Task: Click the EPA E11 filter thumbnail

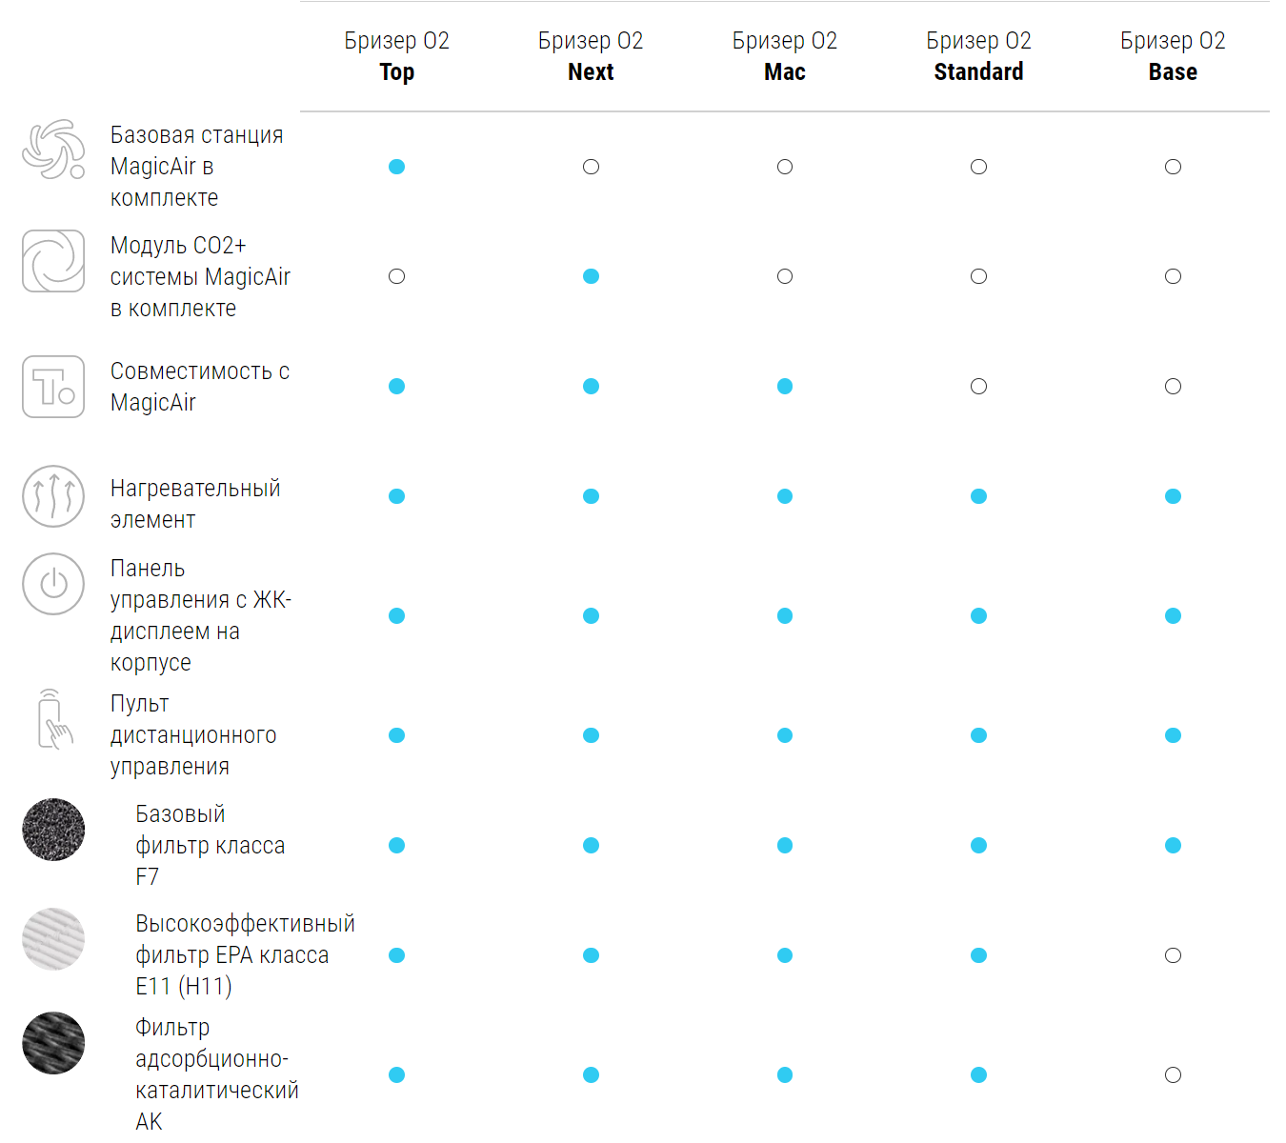Action: [x=53, y=939]
